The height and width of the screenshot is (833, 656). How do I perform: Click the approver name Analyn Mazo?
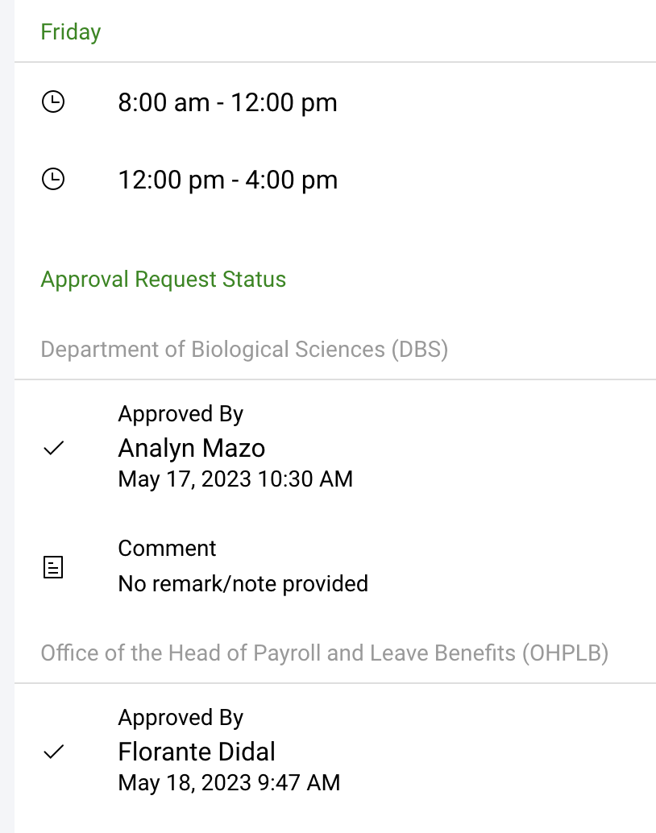(192, 448)
